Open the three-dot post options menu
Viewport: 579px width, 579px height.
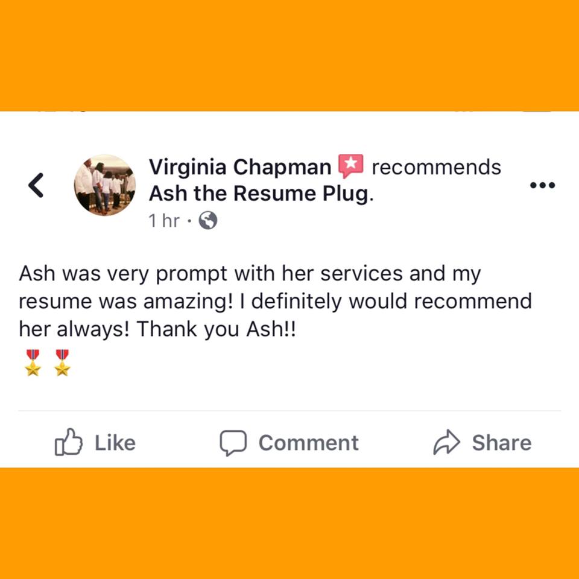[542, 185]
